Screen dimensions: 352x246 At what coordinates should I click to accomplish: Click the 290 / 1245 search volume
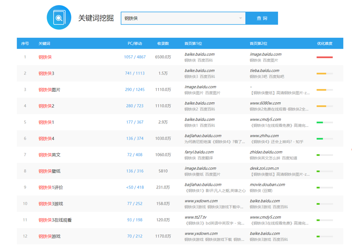click(135, 90)
